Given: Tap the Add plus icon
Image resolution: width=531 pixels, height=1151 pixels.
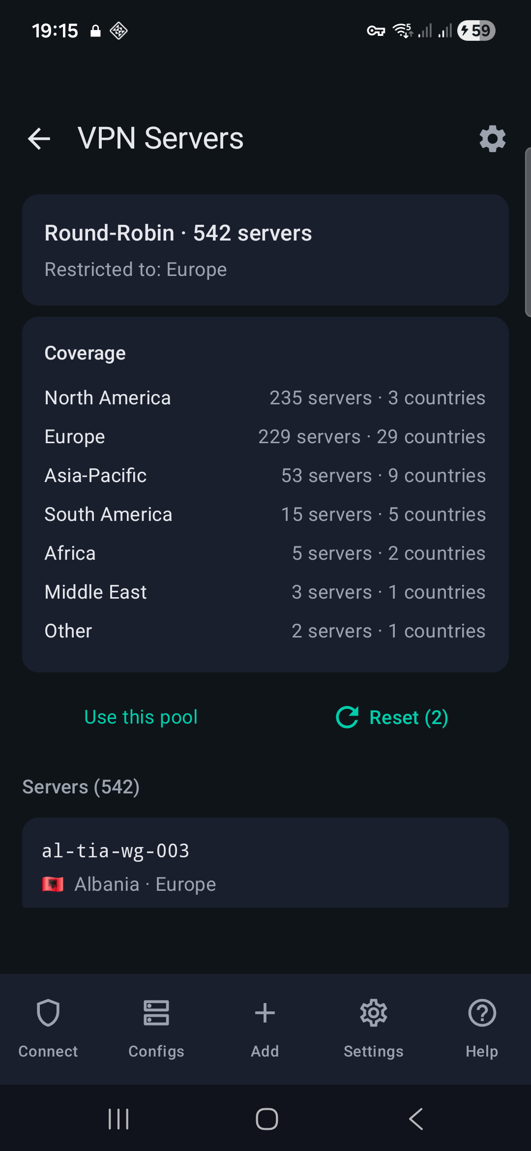Looking at the screenshot, I should tap(265, 1013).
